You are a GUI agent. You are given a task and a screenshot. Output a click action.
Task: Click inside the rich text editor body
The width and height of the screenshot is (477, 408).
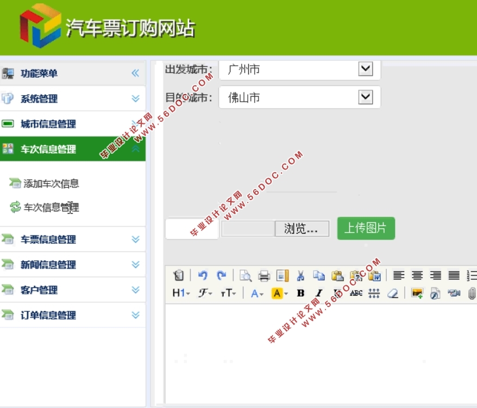(x=321, y=353)
